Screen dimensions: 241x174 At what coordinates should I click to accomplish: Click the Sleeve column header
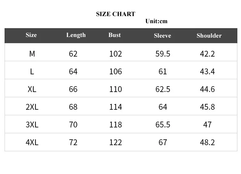point(162,36)
